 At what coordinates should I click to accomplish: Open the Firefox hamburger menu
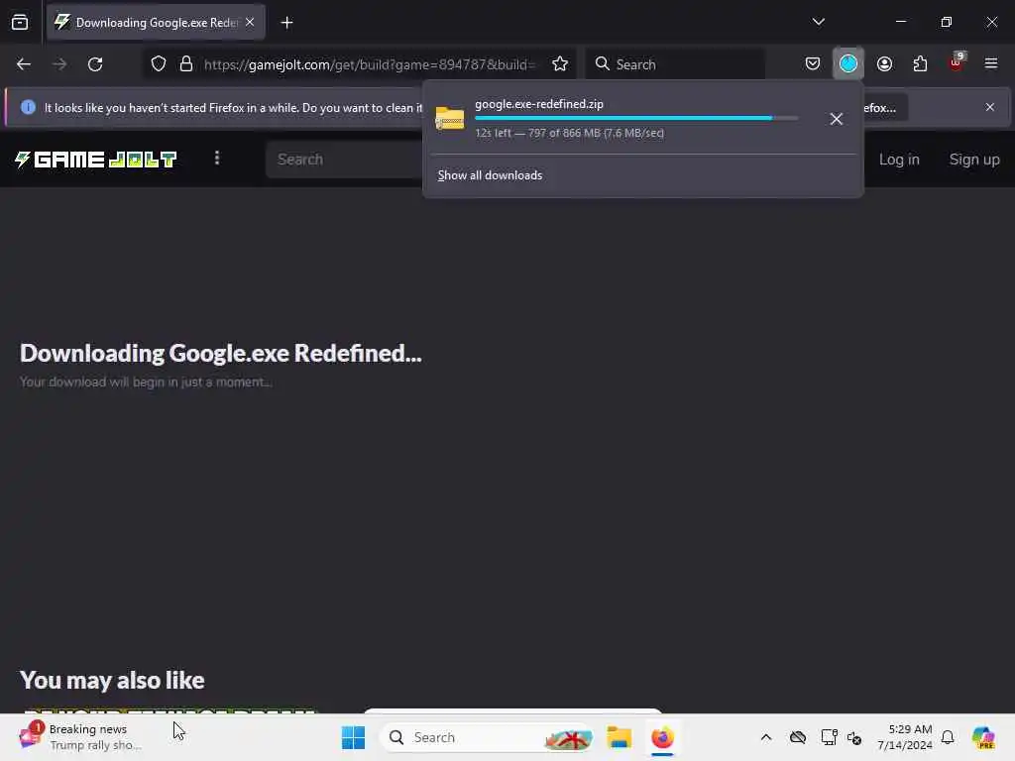[990, 63]
